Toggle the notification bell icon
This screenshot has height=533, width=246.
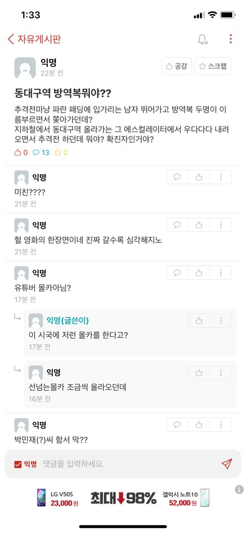pos(203,39)
